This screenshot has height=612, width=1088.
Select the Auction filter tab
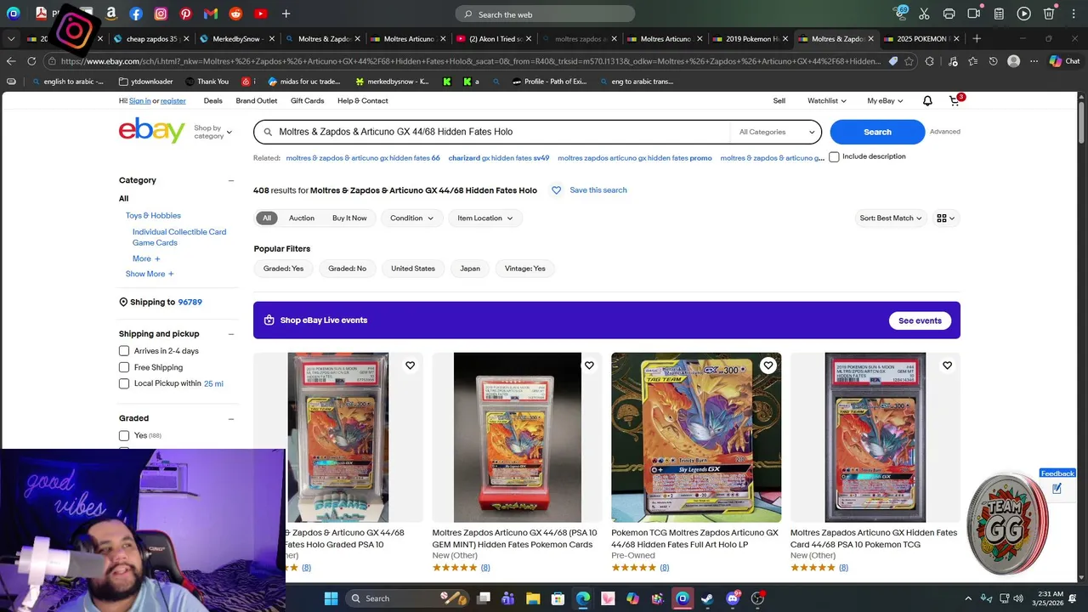point(302,218)
